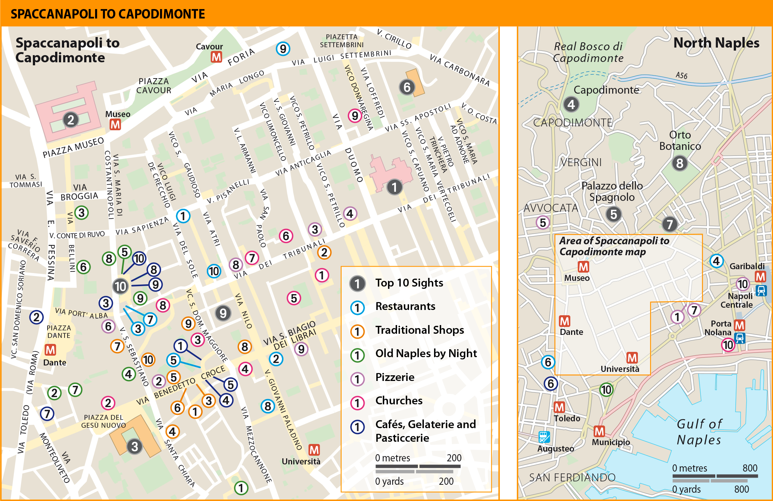This screenshot has width=773, height=501.
Task: Click the 'VIA CARBONARA' street label
Action: pos(459,70)
